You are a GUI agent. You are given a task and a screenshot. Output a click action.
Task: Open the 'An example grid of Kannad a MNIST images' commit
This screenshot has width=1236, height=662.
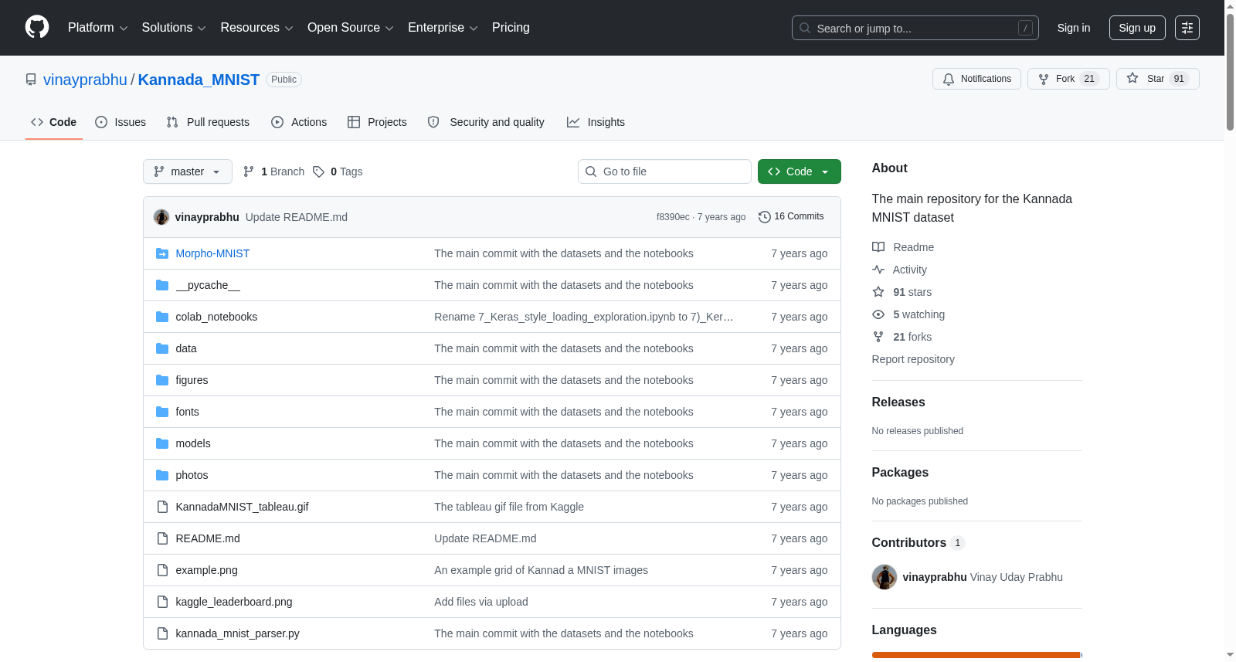pos(541,570)
